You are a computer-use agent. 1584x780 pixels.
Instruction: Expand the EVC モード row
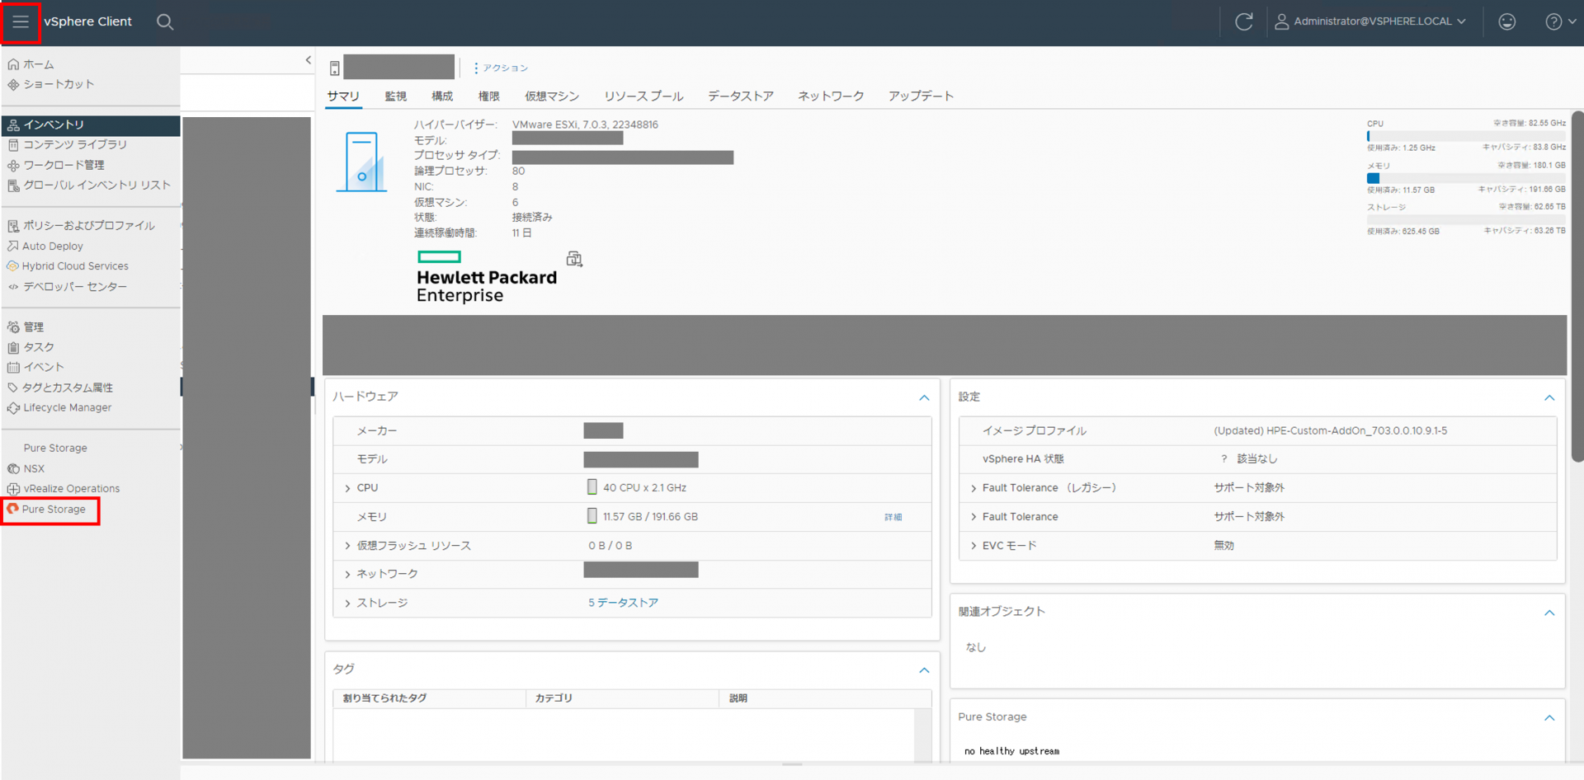(973, 546)
